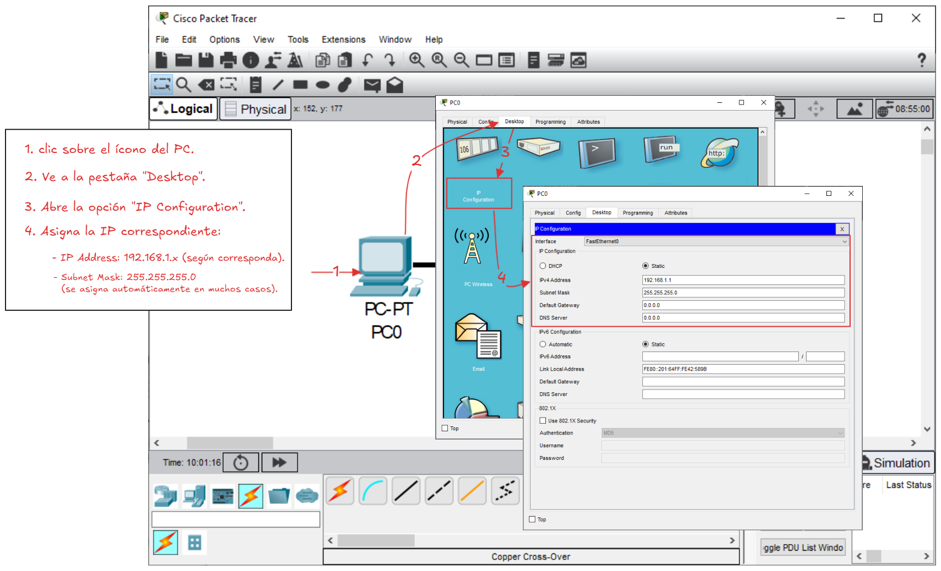Click the IPv4 Address input field
The width and height of the screenshot is (941, 571).
(x=743, y=280)
